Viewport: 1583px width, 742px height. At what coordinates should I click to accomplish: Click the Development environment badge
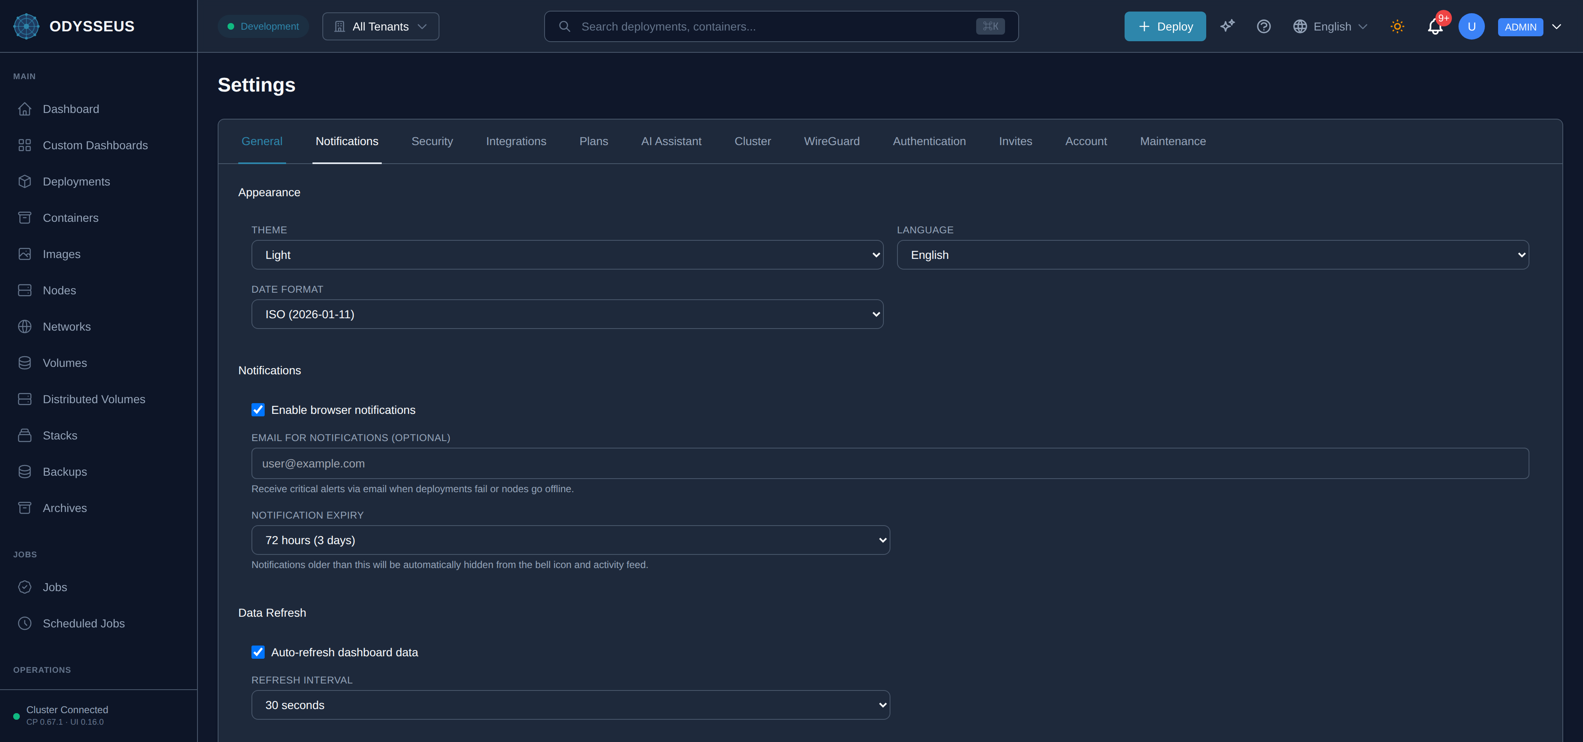point(263,26)
